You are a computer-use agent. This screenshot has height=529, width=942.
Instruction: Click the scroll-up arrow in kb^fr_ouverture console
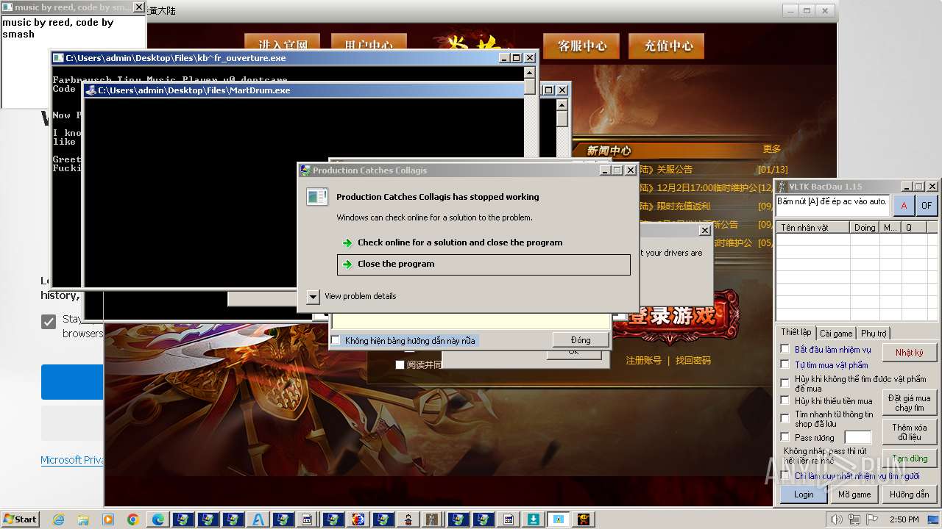[530, 72]
